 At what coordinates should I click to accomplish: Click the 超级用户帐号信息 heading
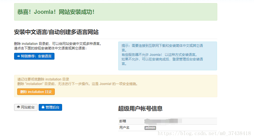point(140,108)
